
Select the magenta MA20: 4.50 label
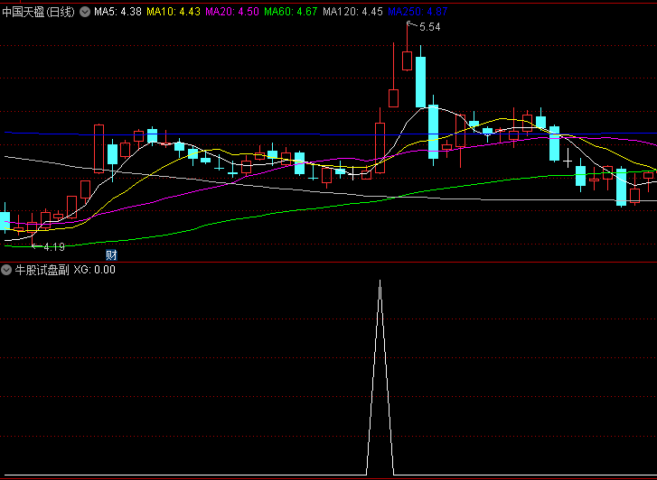click(231, 12)
